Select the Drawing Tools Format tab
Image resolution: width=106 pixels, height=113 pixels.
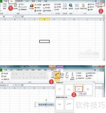point(52,70)
